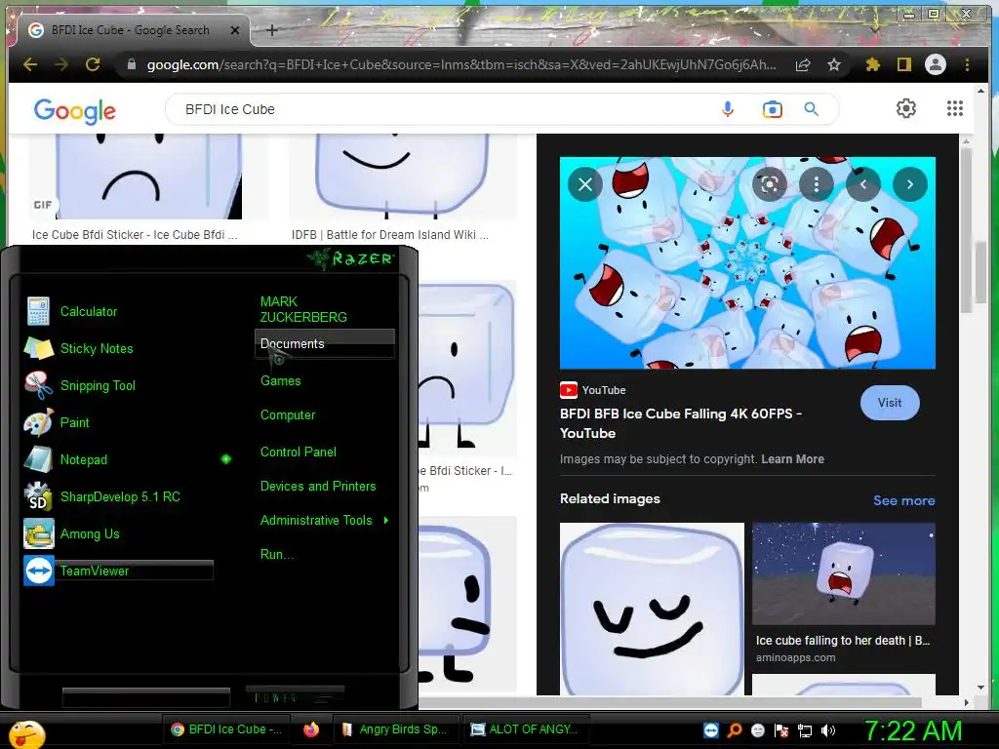Expand Administrative Tools submenu arrow

pos(386,521)
